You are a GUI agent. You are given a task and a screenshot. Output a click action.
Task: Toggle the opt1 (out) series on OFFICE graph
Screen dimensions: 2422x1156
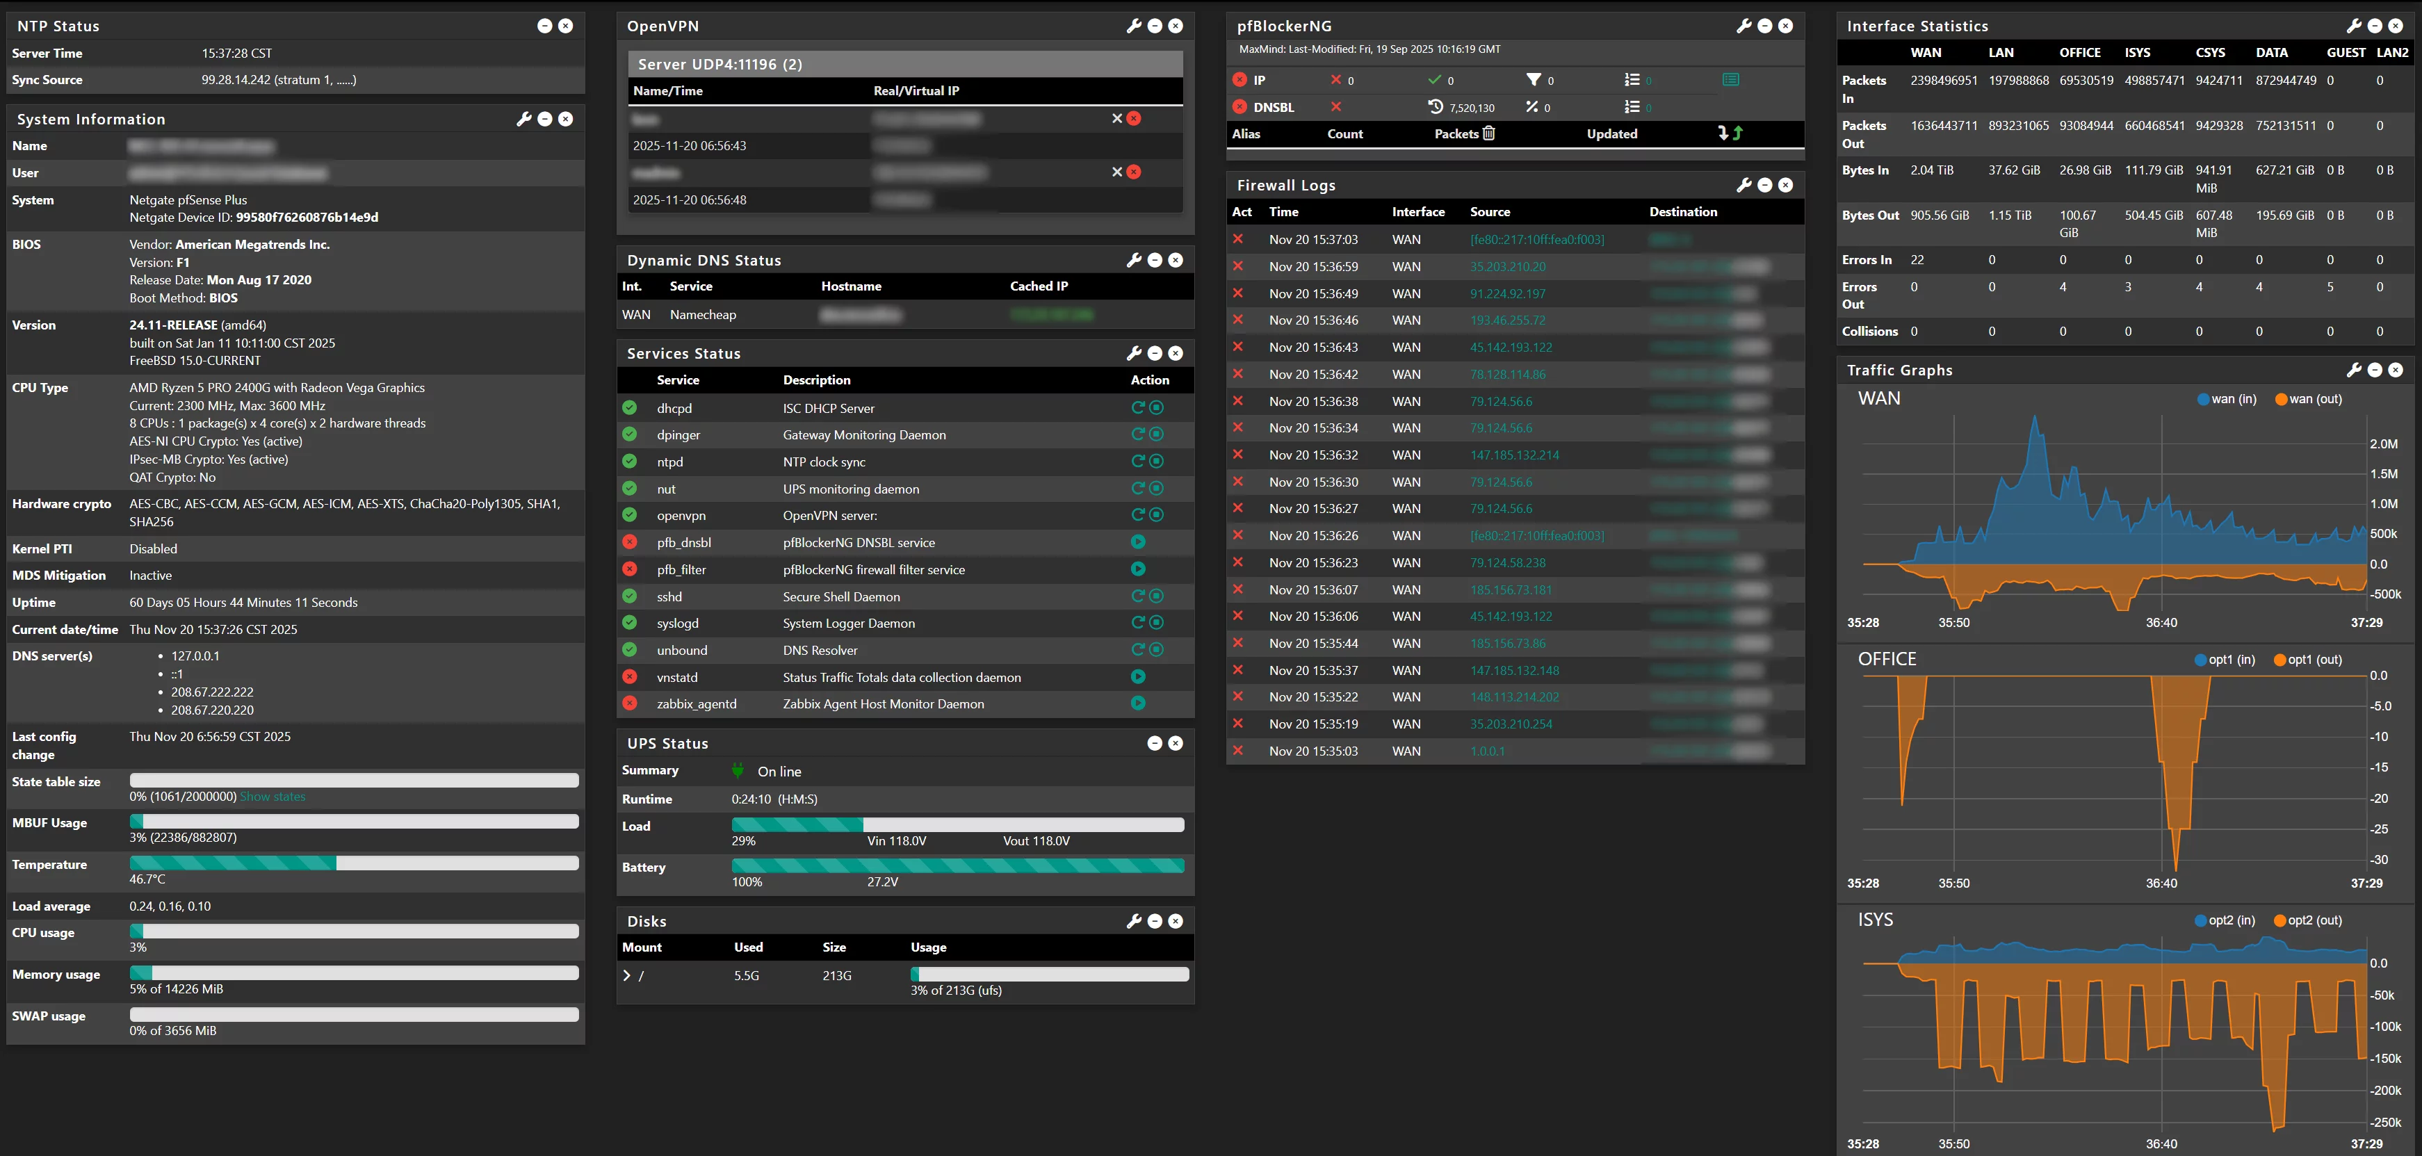click(x=2307, y=659)
